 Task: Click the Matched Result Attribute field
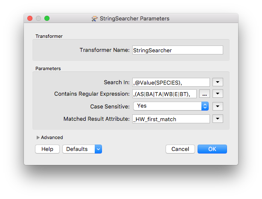pos(171,119)
